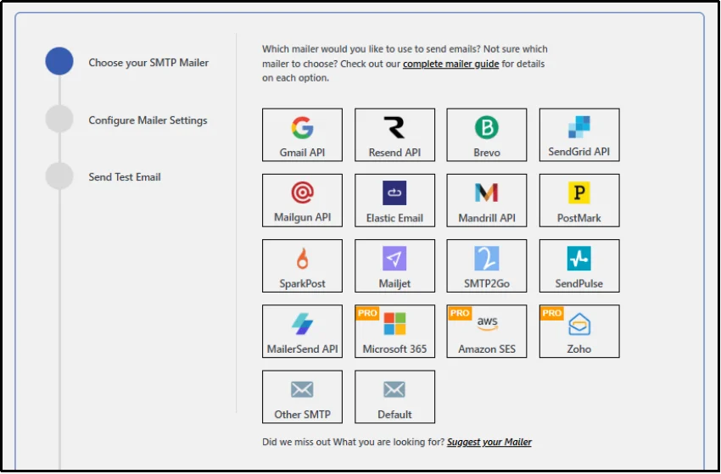This screenshot has height=474, width=721.
Task: Select the Default mailer option
Action: 394,397
